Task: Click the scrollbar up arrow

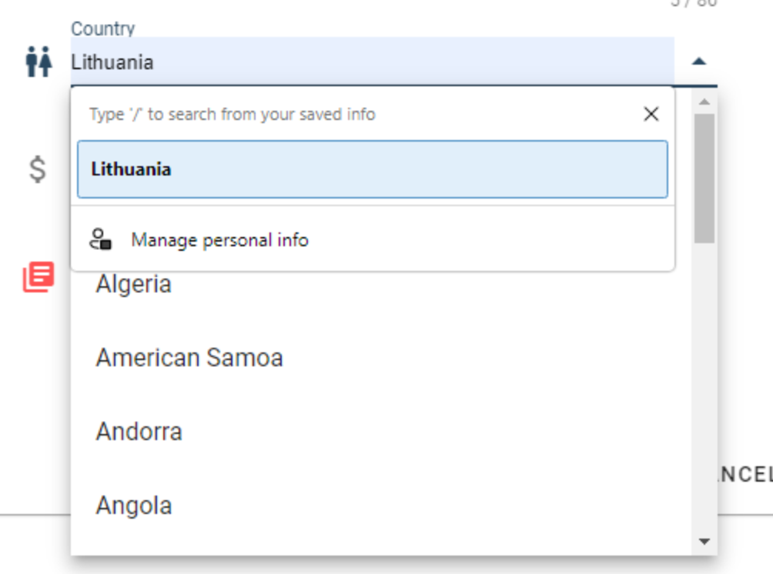Action: (x=703, y=100)
